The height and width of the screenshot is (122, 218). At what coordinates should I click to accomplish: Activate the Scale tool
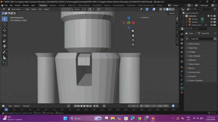point(5,41)
